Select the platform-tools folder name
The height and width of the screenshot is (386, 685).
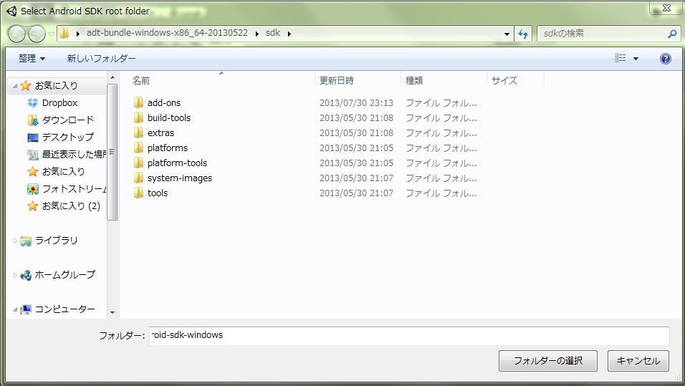pos(178,163)
